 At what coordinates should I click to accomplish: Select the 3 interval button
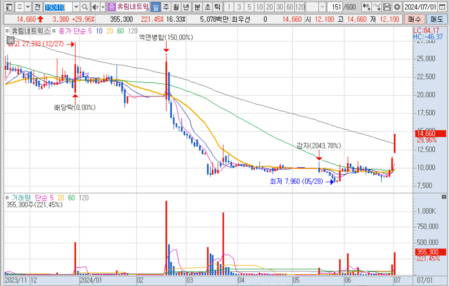[239, 7]
